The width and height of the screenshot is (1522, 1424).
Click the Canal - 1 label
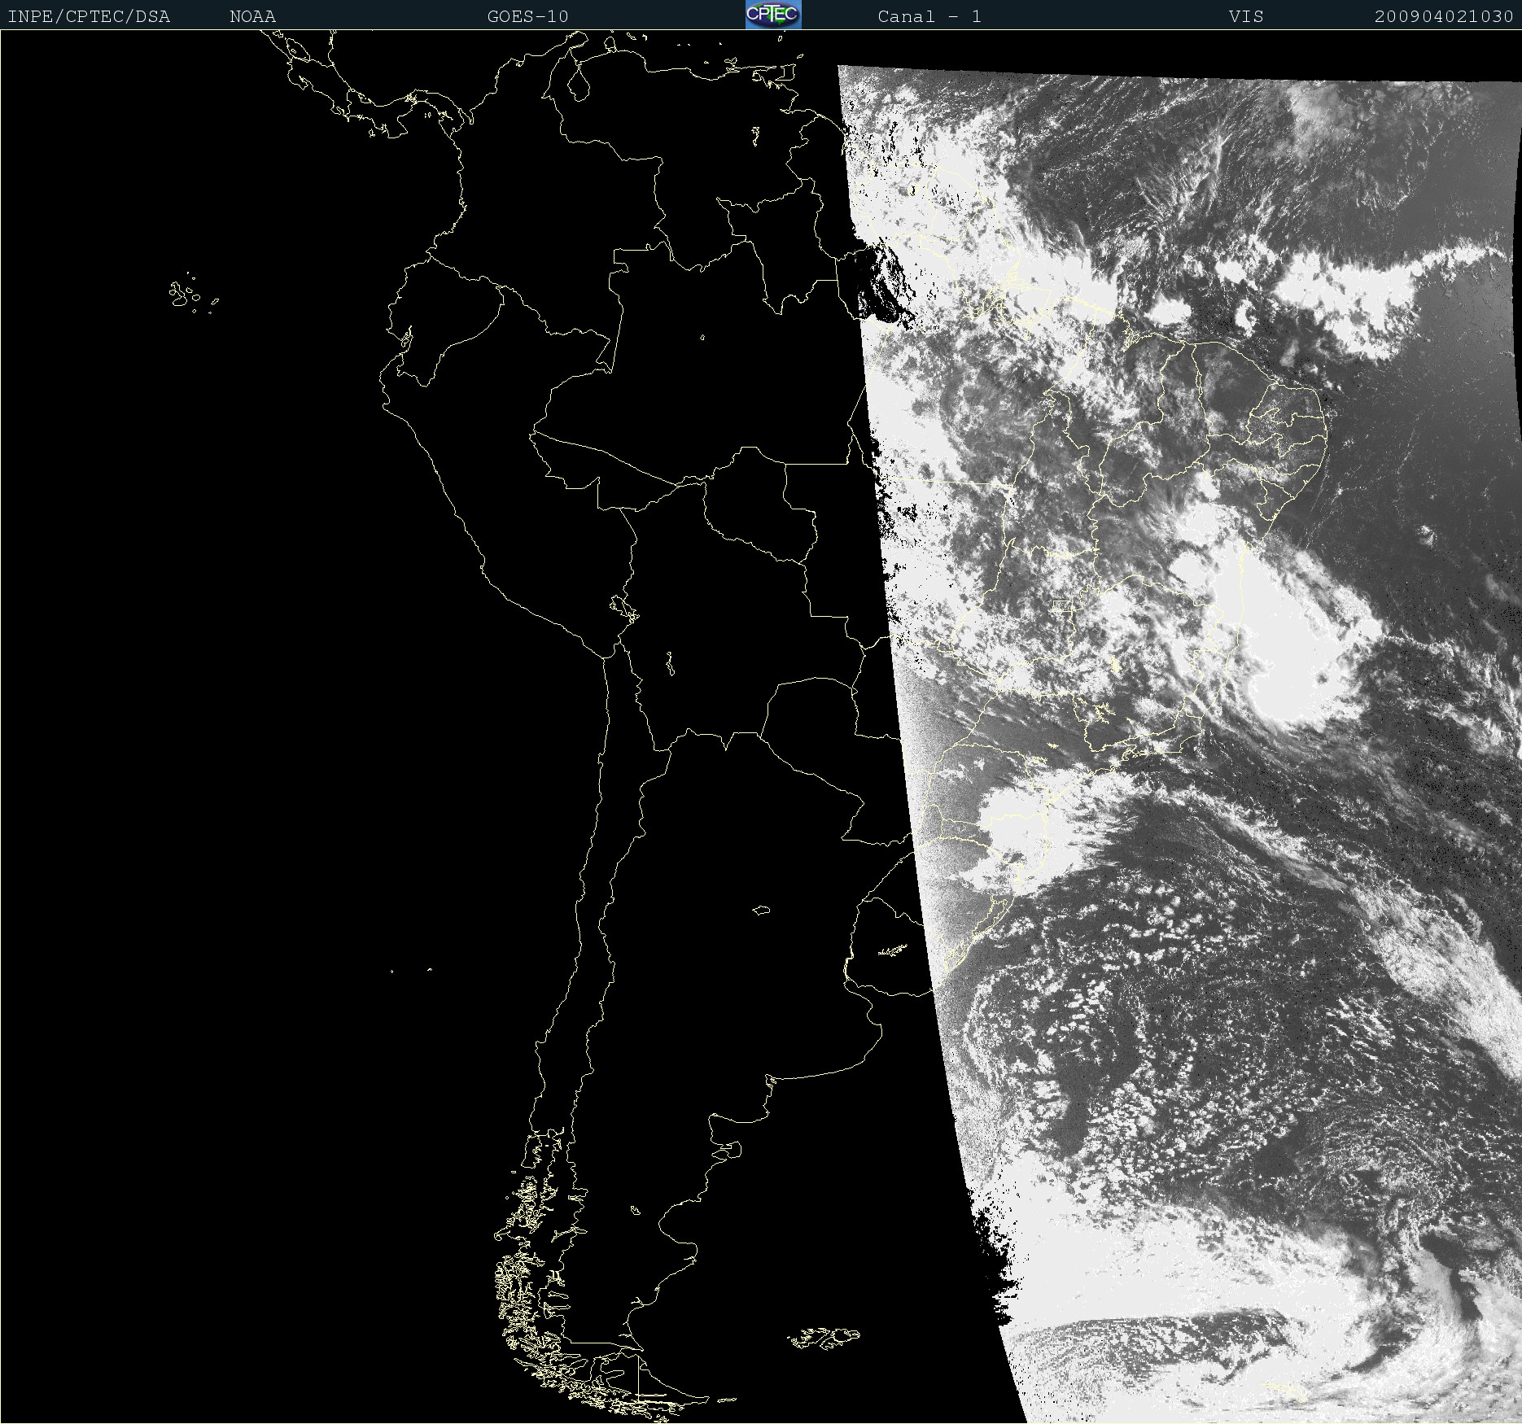[x=929, y=16]
